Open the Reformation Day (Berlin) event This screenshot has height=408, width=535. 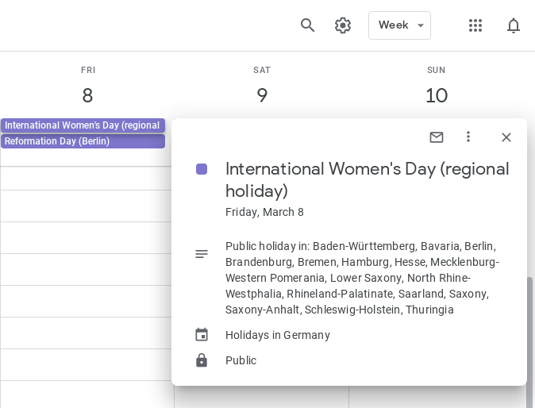click(x=83, y=141)
